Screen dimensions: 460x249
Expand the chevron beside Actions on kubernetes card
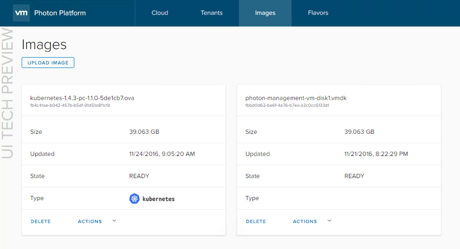pyautogui.click(x=114, y=221)
